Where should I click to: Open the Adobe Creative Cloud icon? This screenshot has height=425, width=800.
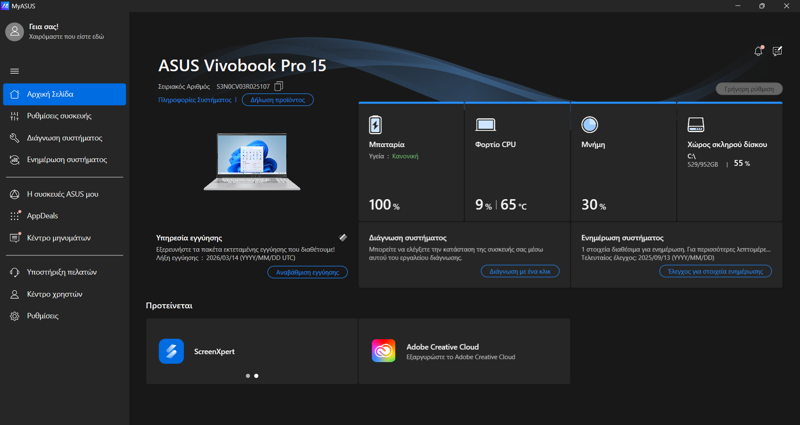pyautogui.click(x=384, y=351)
